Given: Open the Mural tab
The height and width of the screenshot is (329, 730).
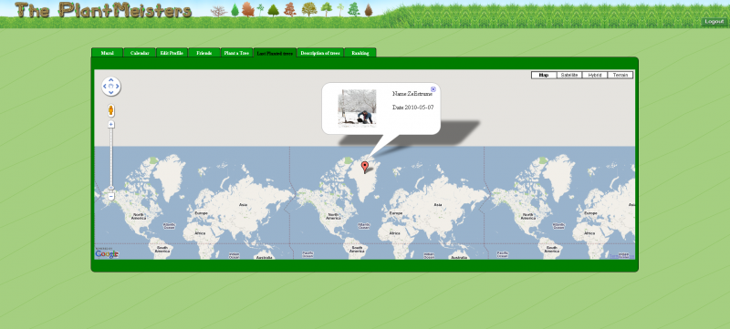Looking at the screenshot, I should [107, 53].
